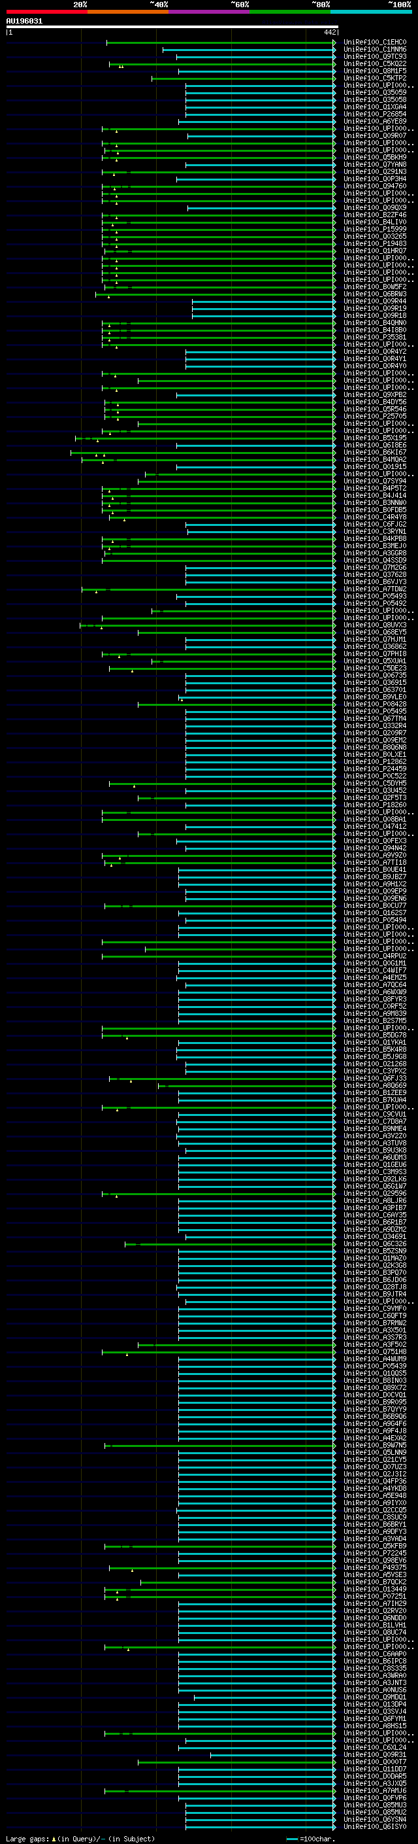418x1844 pixels.
Task: Click the last hit UniRef100_Q6ISY0
Action: pyautogui.click(x=374, y=1827)
